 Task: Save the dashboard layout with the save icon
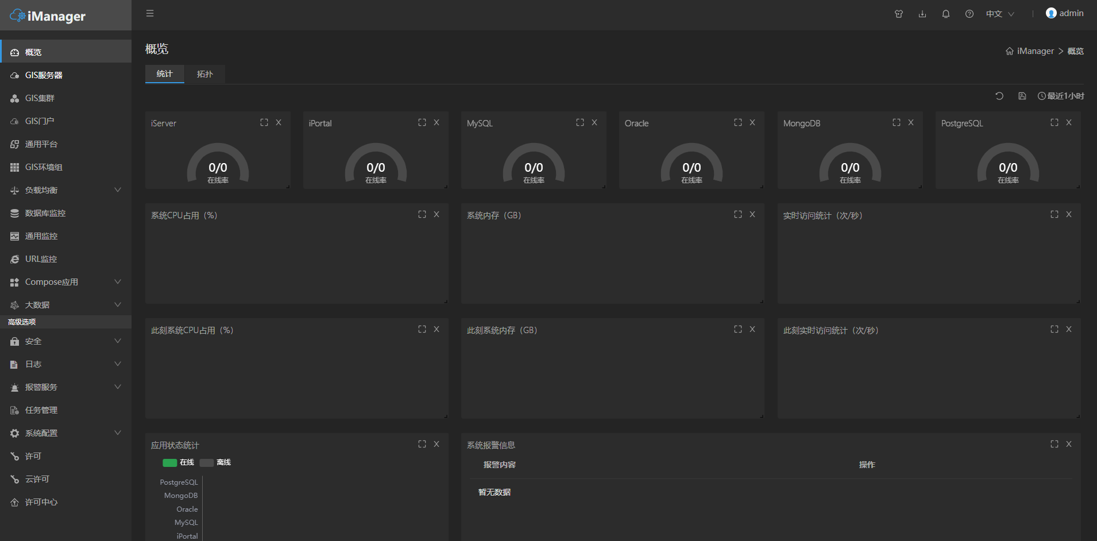(1022, 96)
